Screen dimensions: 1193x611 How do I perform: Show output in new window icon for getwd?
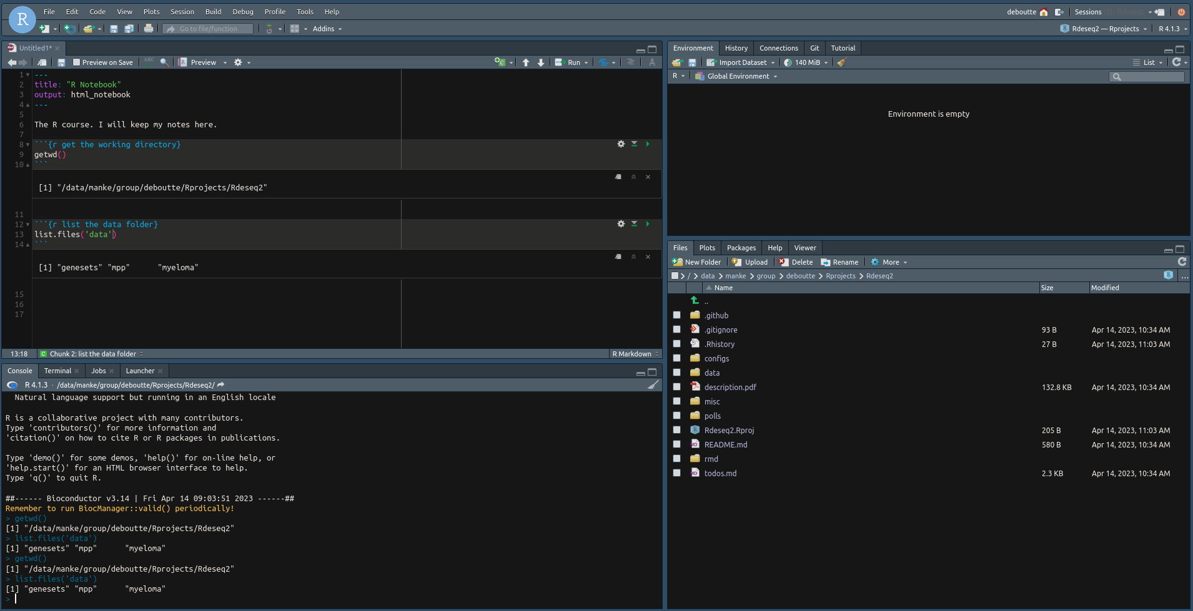[x=618, y=177]
